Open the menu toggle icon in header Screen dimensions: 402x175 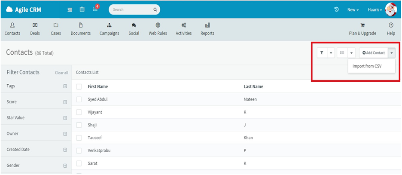click(x=70, y=9)
